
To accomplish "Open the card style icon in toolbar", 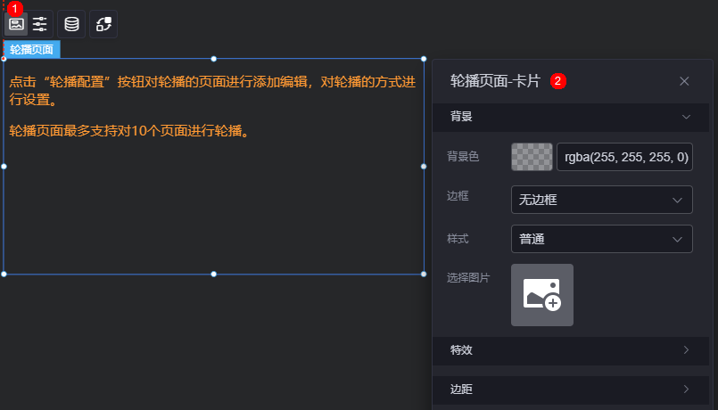I will point(16,24).
